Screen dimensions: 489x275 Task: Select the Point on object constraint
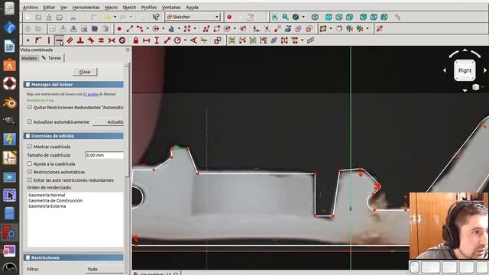tap(38, 40)
